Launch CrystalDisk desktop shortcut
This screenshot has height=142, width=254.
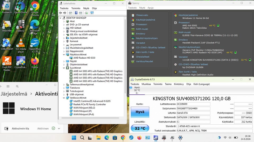click(21, 63)
